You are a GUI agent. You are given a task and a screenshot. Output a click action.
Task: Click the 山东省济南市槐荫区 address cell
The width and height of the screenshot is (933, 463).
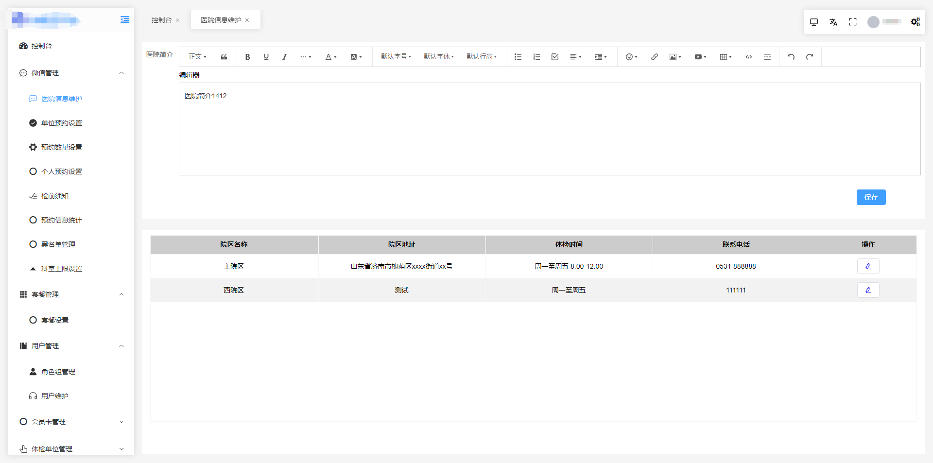[401, 266]
